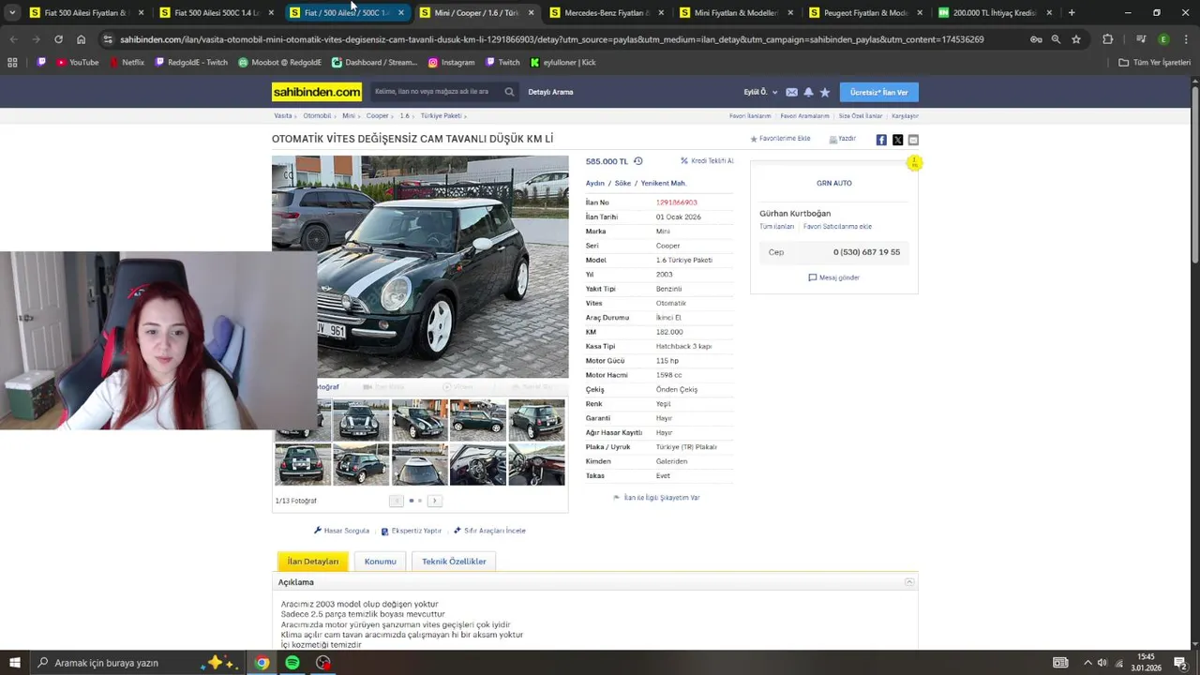This screenshot has width=1200, height=675.
Task: Click the sahibinden.com logo
Action: pyautogui.click(x=317, y=92)
